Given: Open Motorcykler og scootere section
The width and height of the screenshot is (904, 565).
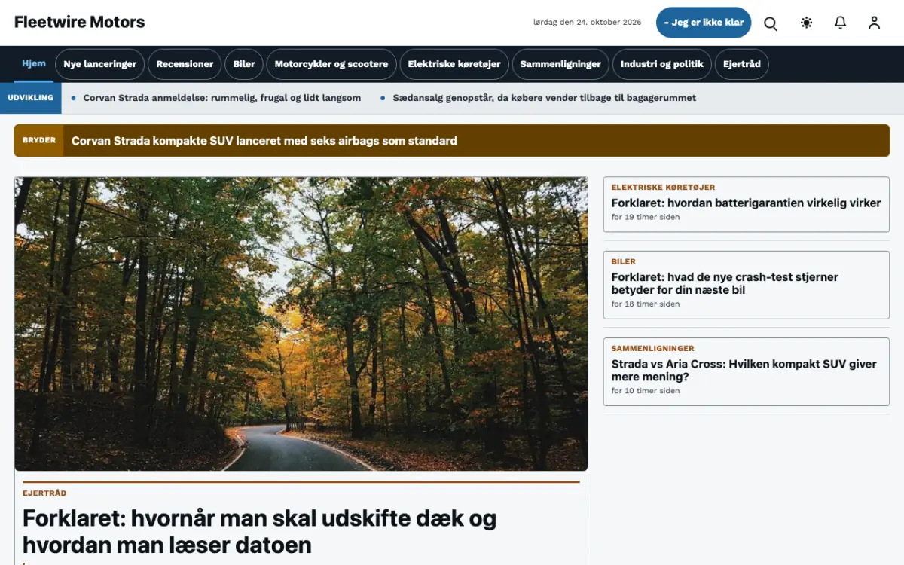Looking at the screenshot, I should (331, 64).
